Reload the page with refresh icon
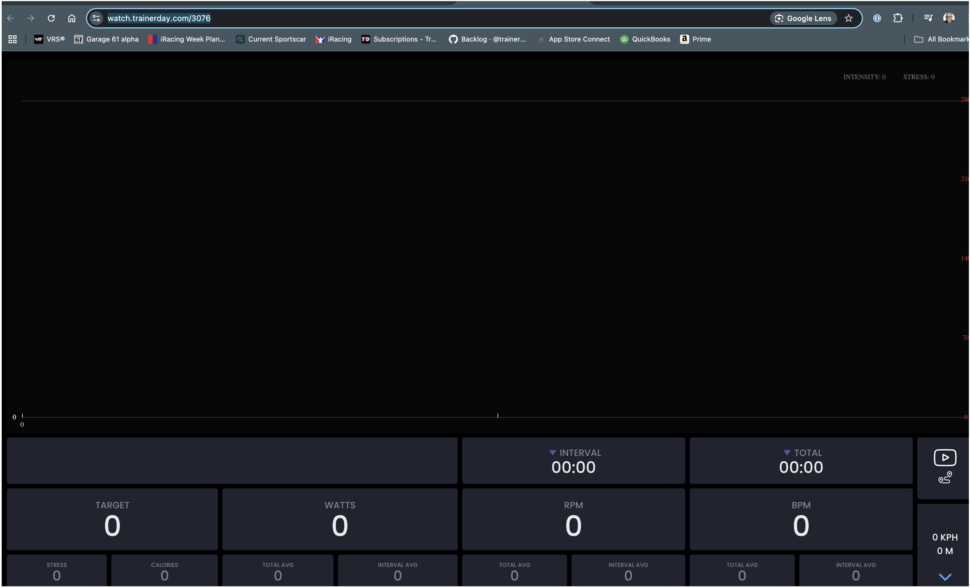This screenshot has width=970, height=588. (51, 18)
